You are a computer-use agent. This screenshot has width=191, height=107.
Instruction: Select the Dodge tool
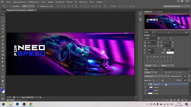coord(3,62)
